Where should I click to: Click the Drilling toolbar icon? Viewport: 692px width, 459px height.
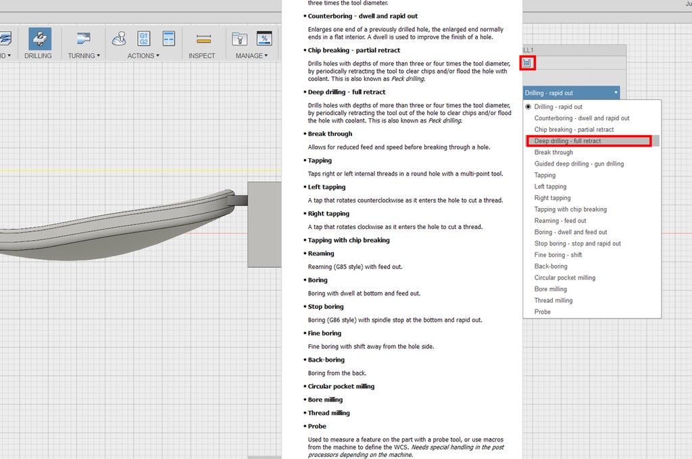(x=40, y=39)
